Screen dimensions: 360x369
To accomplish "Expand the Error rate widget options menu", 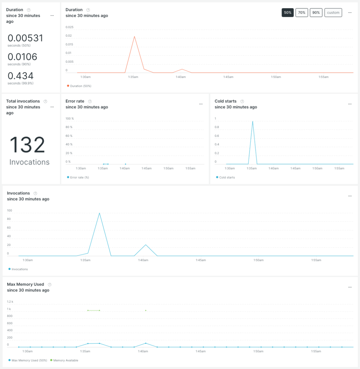I will point(201,104).
